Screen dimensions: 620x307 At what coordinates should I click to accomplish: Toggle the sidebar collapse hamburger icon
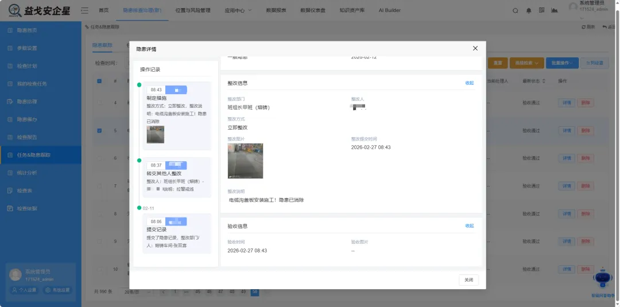point(84,11)
